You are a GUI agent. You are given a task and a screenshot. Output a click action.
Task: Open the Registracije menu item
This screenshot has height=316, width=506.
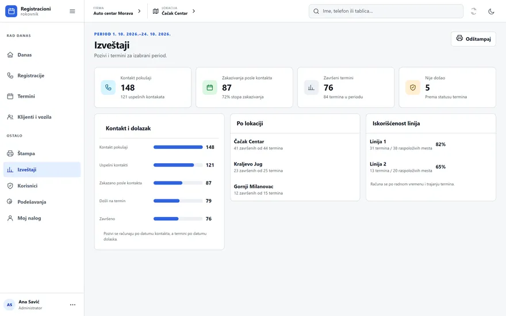pyautogui.click(x=42, y=75)
